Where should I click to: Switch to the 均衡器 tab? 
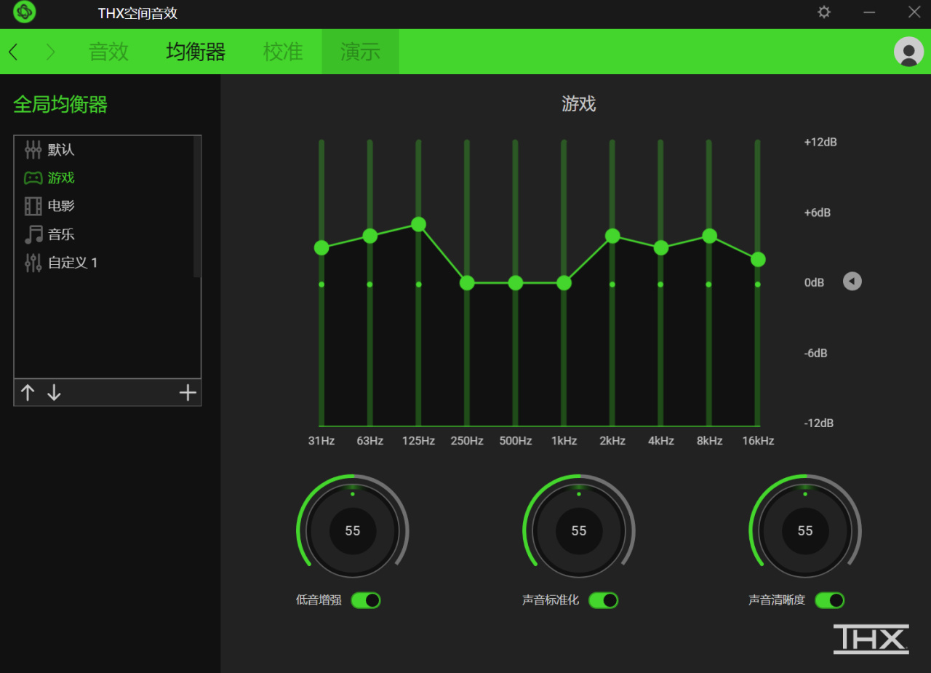coord(196,52)
